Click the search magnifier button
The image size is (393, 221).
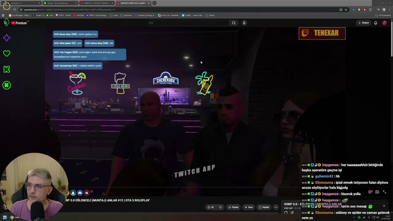(234, 23)
